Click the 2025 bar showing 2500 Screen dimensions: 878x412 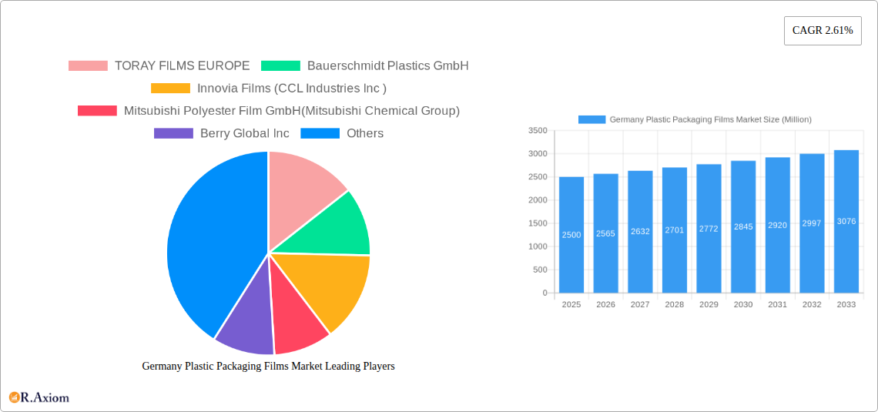click(571, 235)
